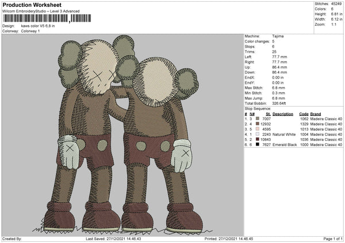The width and height of the screenshot is (345, 243).
Task: Click the Height value 6.81 in
Action: 336,14
